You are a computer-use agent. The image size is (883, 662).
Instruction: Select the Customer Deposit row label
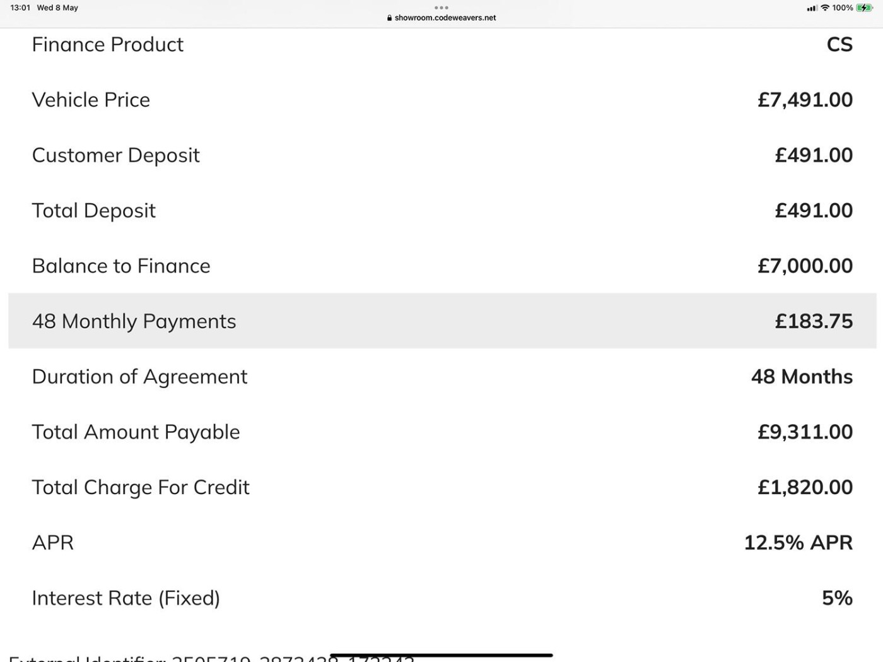115,155
